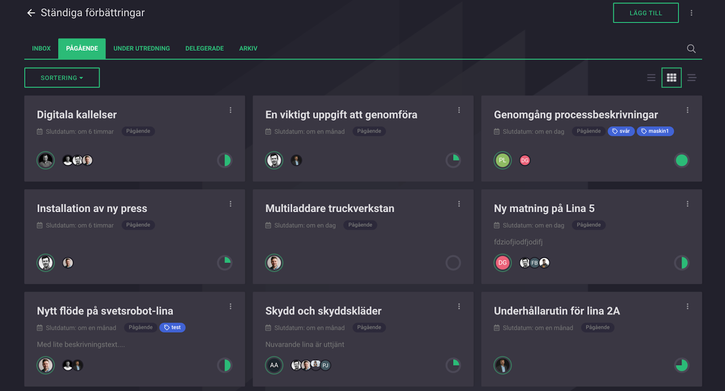This screenshot has height=391, width=725.
Task: Click the PL avatar on Genomgång processbeskrivningar
Action: pos(503,160)
